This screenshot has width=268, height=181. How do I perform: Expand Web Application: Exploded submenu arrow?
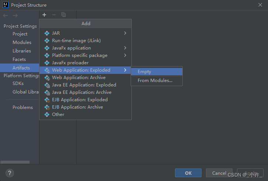click(125, 70)
